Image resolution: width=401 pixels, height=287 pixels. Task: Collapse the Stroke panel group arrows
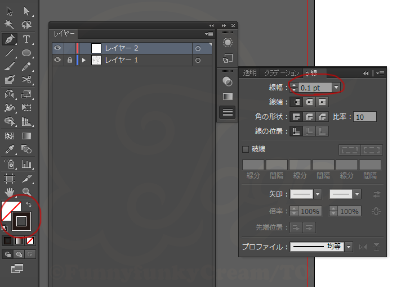click(366, 73)
